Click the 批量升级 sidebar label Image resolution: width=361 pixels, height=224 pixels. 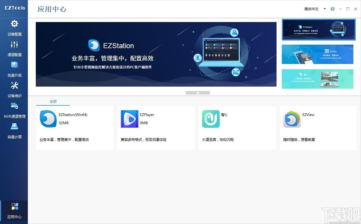pyautogui.click(x=15, y=75)
